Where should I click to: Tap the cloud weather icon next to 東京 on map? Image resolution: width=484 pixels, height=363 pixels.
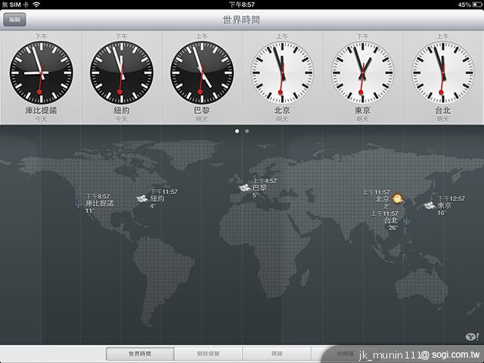tap(430, 205)
